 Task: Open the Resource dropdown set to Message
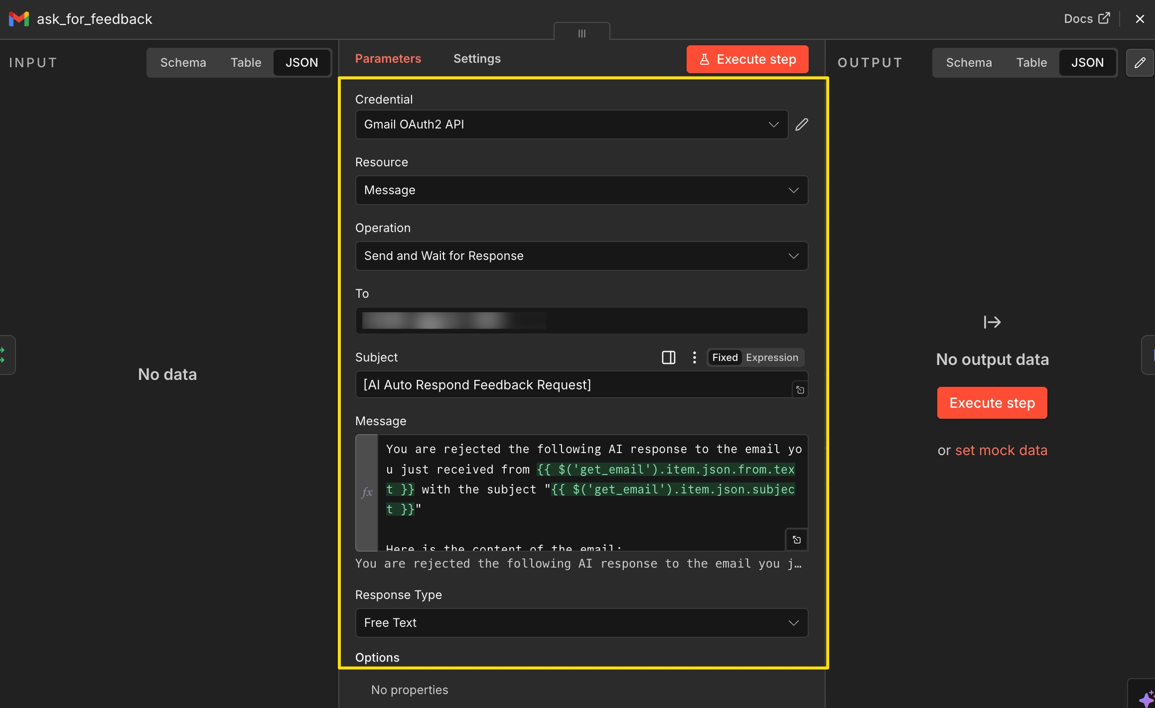[581, 190]
